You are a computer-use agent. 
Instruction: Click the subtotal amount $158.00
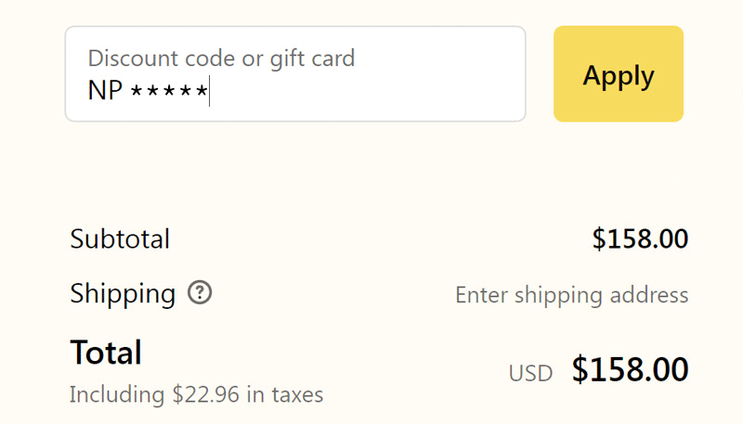click(640, 239)
